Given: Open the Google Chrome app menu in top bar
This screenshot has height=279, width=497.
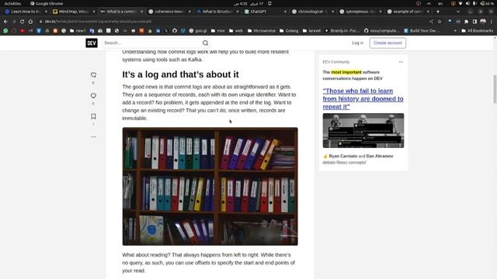Looking at the screenshot, I should pos(47,3).
